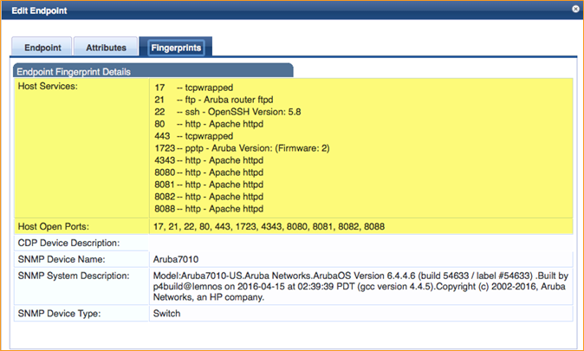
Task: Select the '8088 -- http - Apache httpd' line
Action: click(209, 209)
